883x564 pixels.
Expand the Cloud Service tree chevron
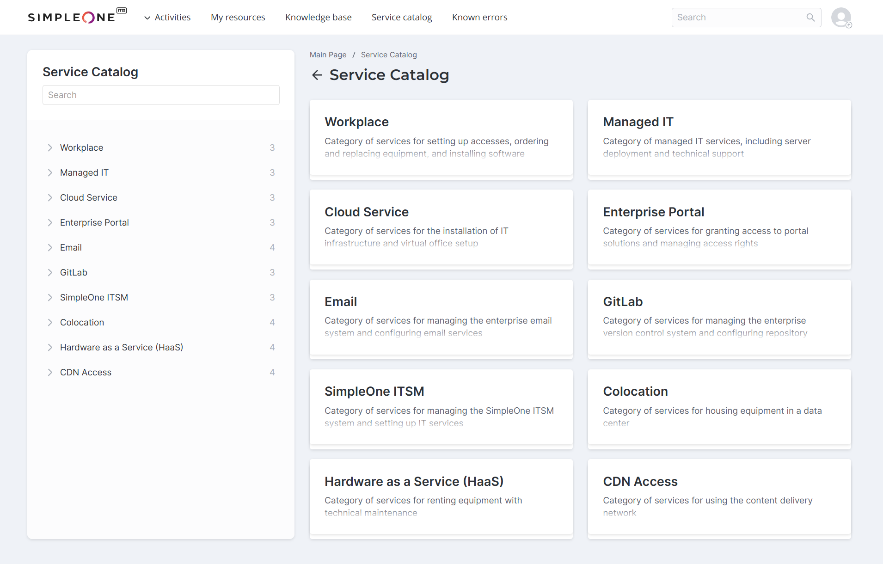click(x=50, y=197)
